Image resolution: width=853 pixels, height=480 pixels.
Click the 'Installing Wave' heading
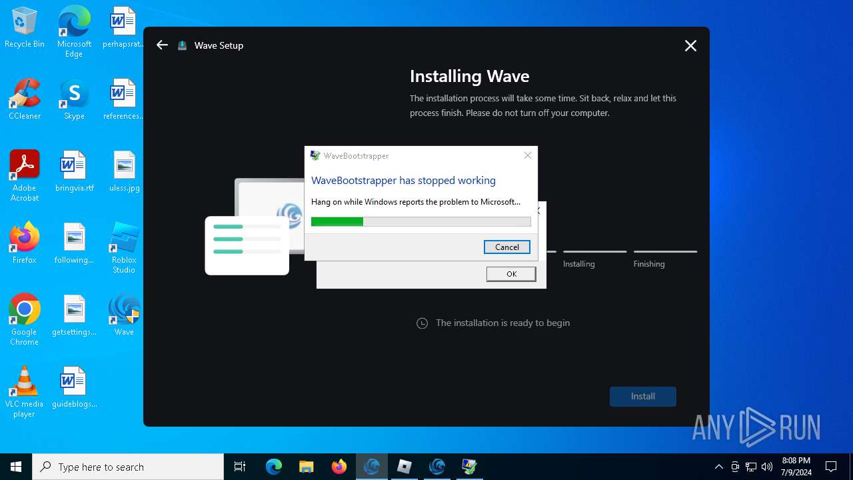coord(470,76)
